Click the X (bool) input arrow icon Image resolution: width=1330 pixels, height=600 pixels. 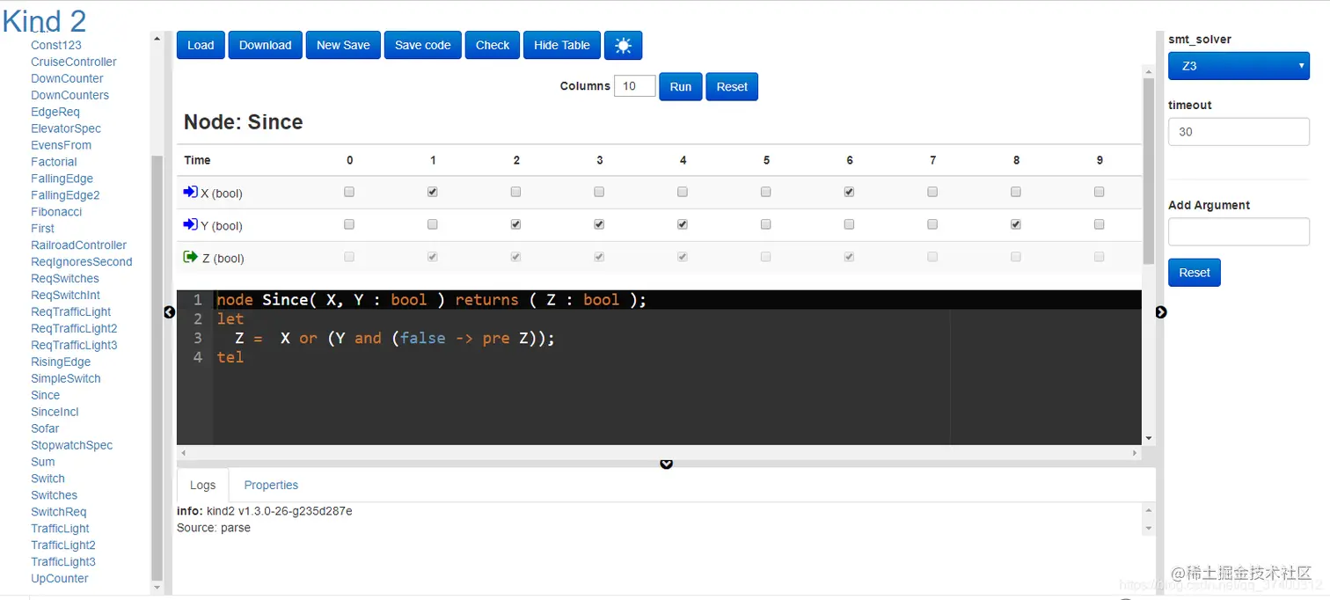191,192
